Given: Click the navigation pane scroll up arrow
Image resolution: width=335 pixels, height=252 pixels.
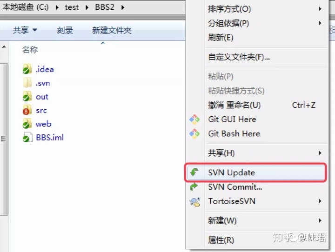Looking at the screenshot, I should pyautogui.click(x=4, y=47).
